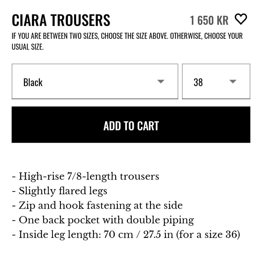262x254 pixels.
Task: Add trousers to wishlist with heart icon
Action: (x=241, y=19)
